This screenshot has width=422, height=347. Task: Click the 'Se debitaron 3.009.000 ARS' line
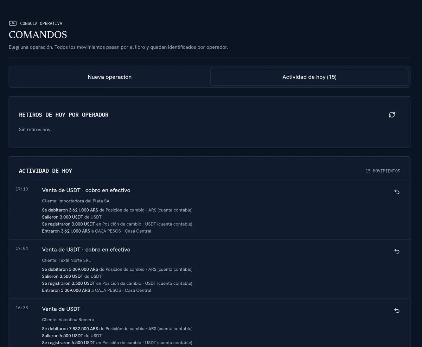tap(117, 270)
